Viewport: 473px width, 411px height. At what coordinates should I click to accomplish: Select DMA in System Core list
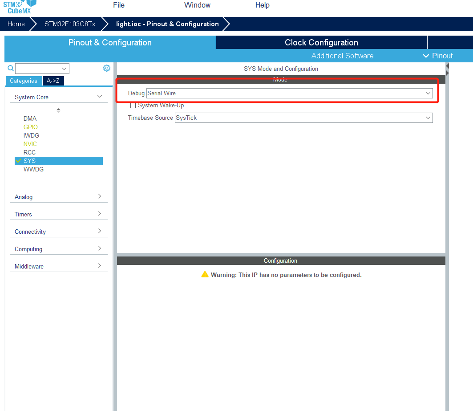[x=30, y=119]
